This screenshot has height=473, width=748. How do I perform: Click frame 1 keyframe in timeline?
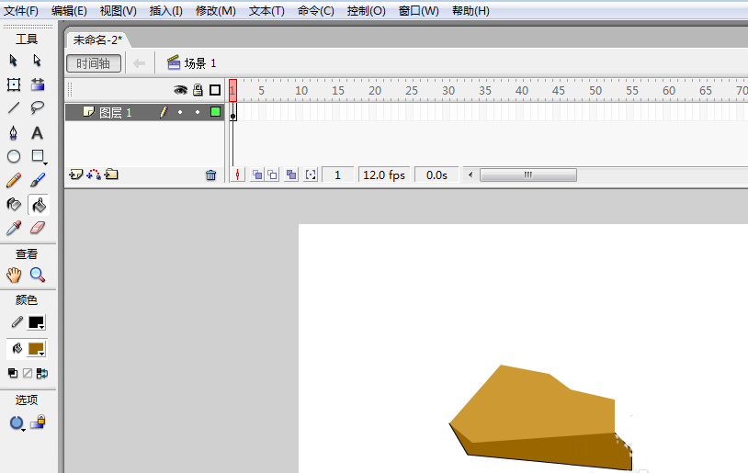click(232, 112)
